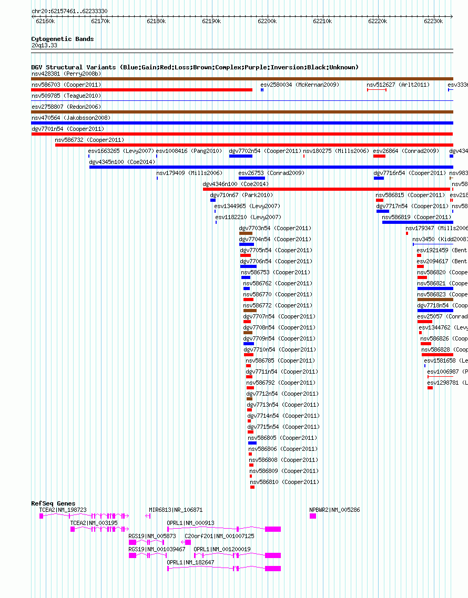The width and height of the screenshot is (468, 598).
Task: Click the nsv586792 (Cooper2011) label
Action: tap(281, 383)
